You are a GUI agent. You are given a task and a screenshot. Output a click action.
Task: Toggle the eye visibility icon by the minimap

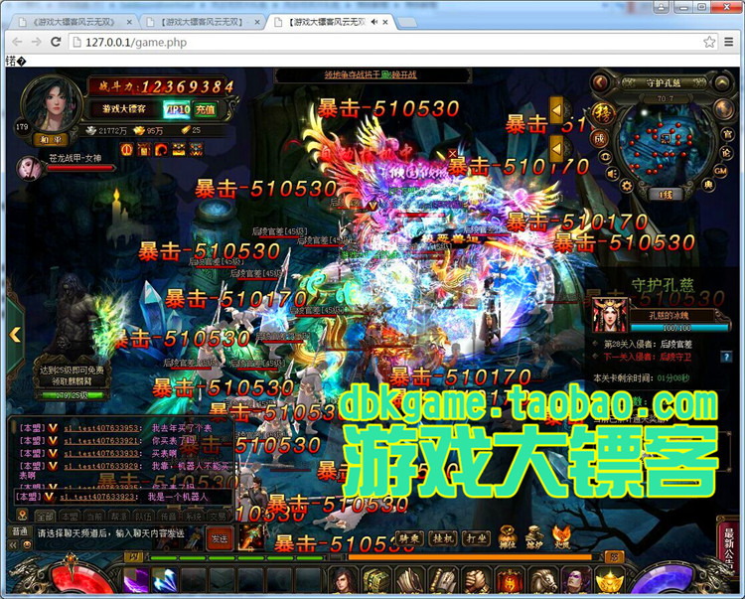(605, 156)
